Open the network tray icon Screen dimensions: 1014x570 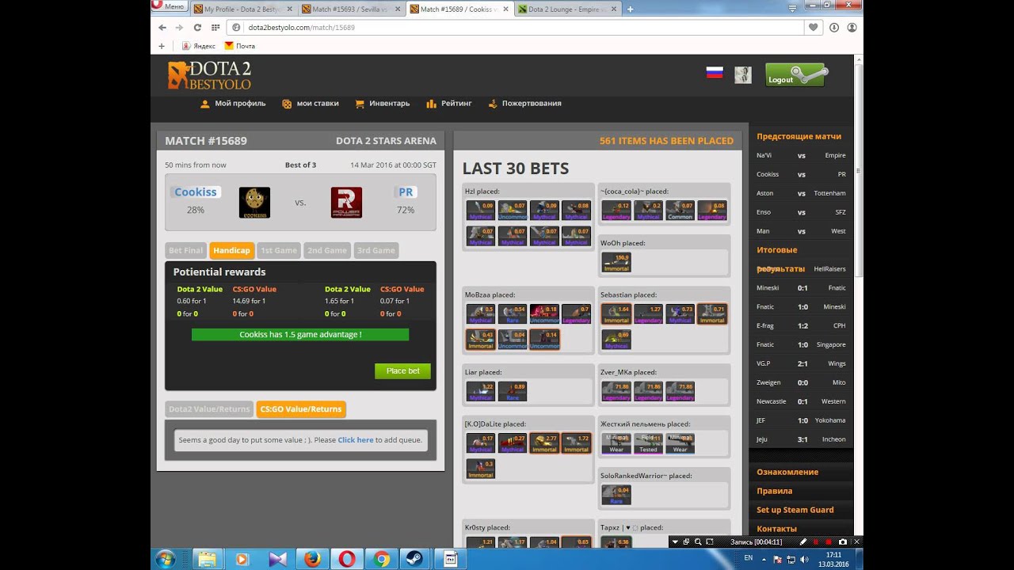[x=791, y=560]
